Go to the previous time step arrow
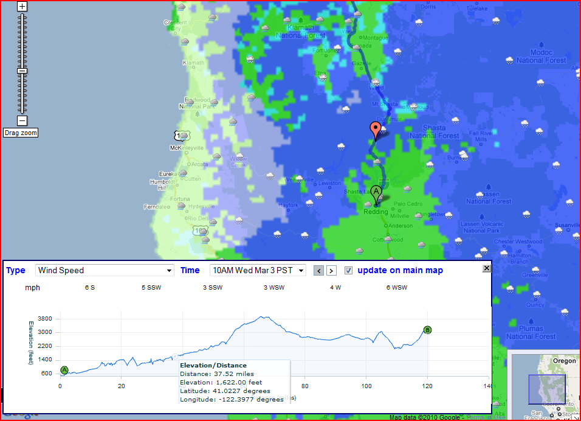581x421 pixels. point(318,271)
